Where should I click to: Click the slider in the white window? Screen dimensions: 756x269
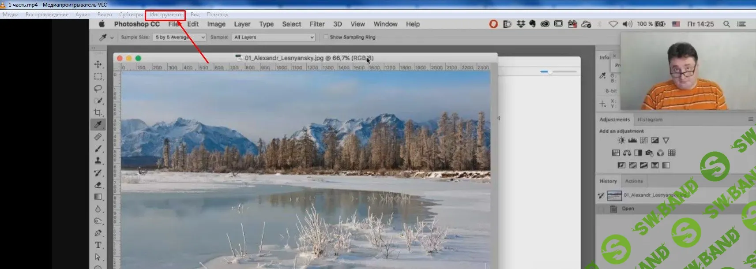[550, 71]
